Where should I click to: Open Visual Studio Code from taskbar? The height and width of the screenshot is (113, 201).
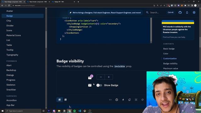pyautogui.click(x=79, y=111)
